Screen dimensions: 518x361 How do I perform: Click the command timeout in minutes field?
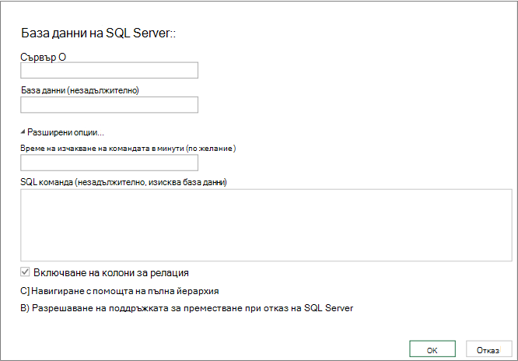(x=110, y=163)
